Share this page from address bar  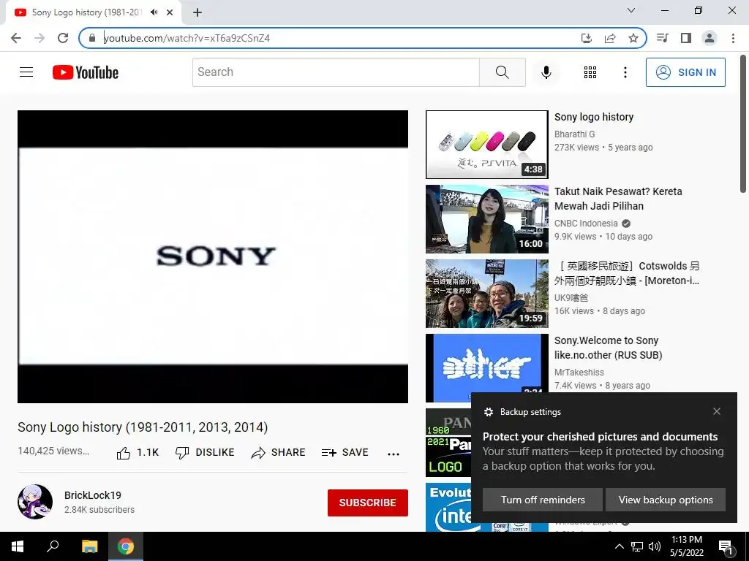610,38
